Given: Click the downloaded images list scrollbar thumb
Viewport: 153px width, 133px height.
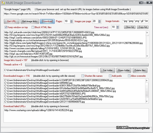Looking at the screenshot, I should click(x=147, y=90).
